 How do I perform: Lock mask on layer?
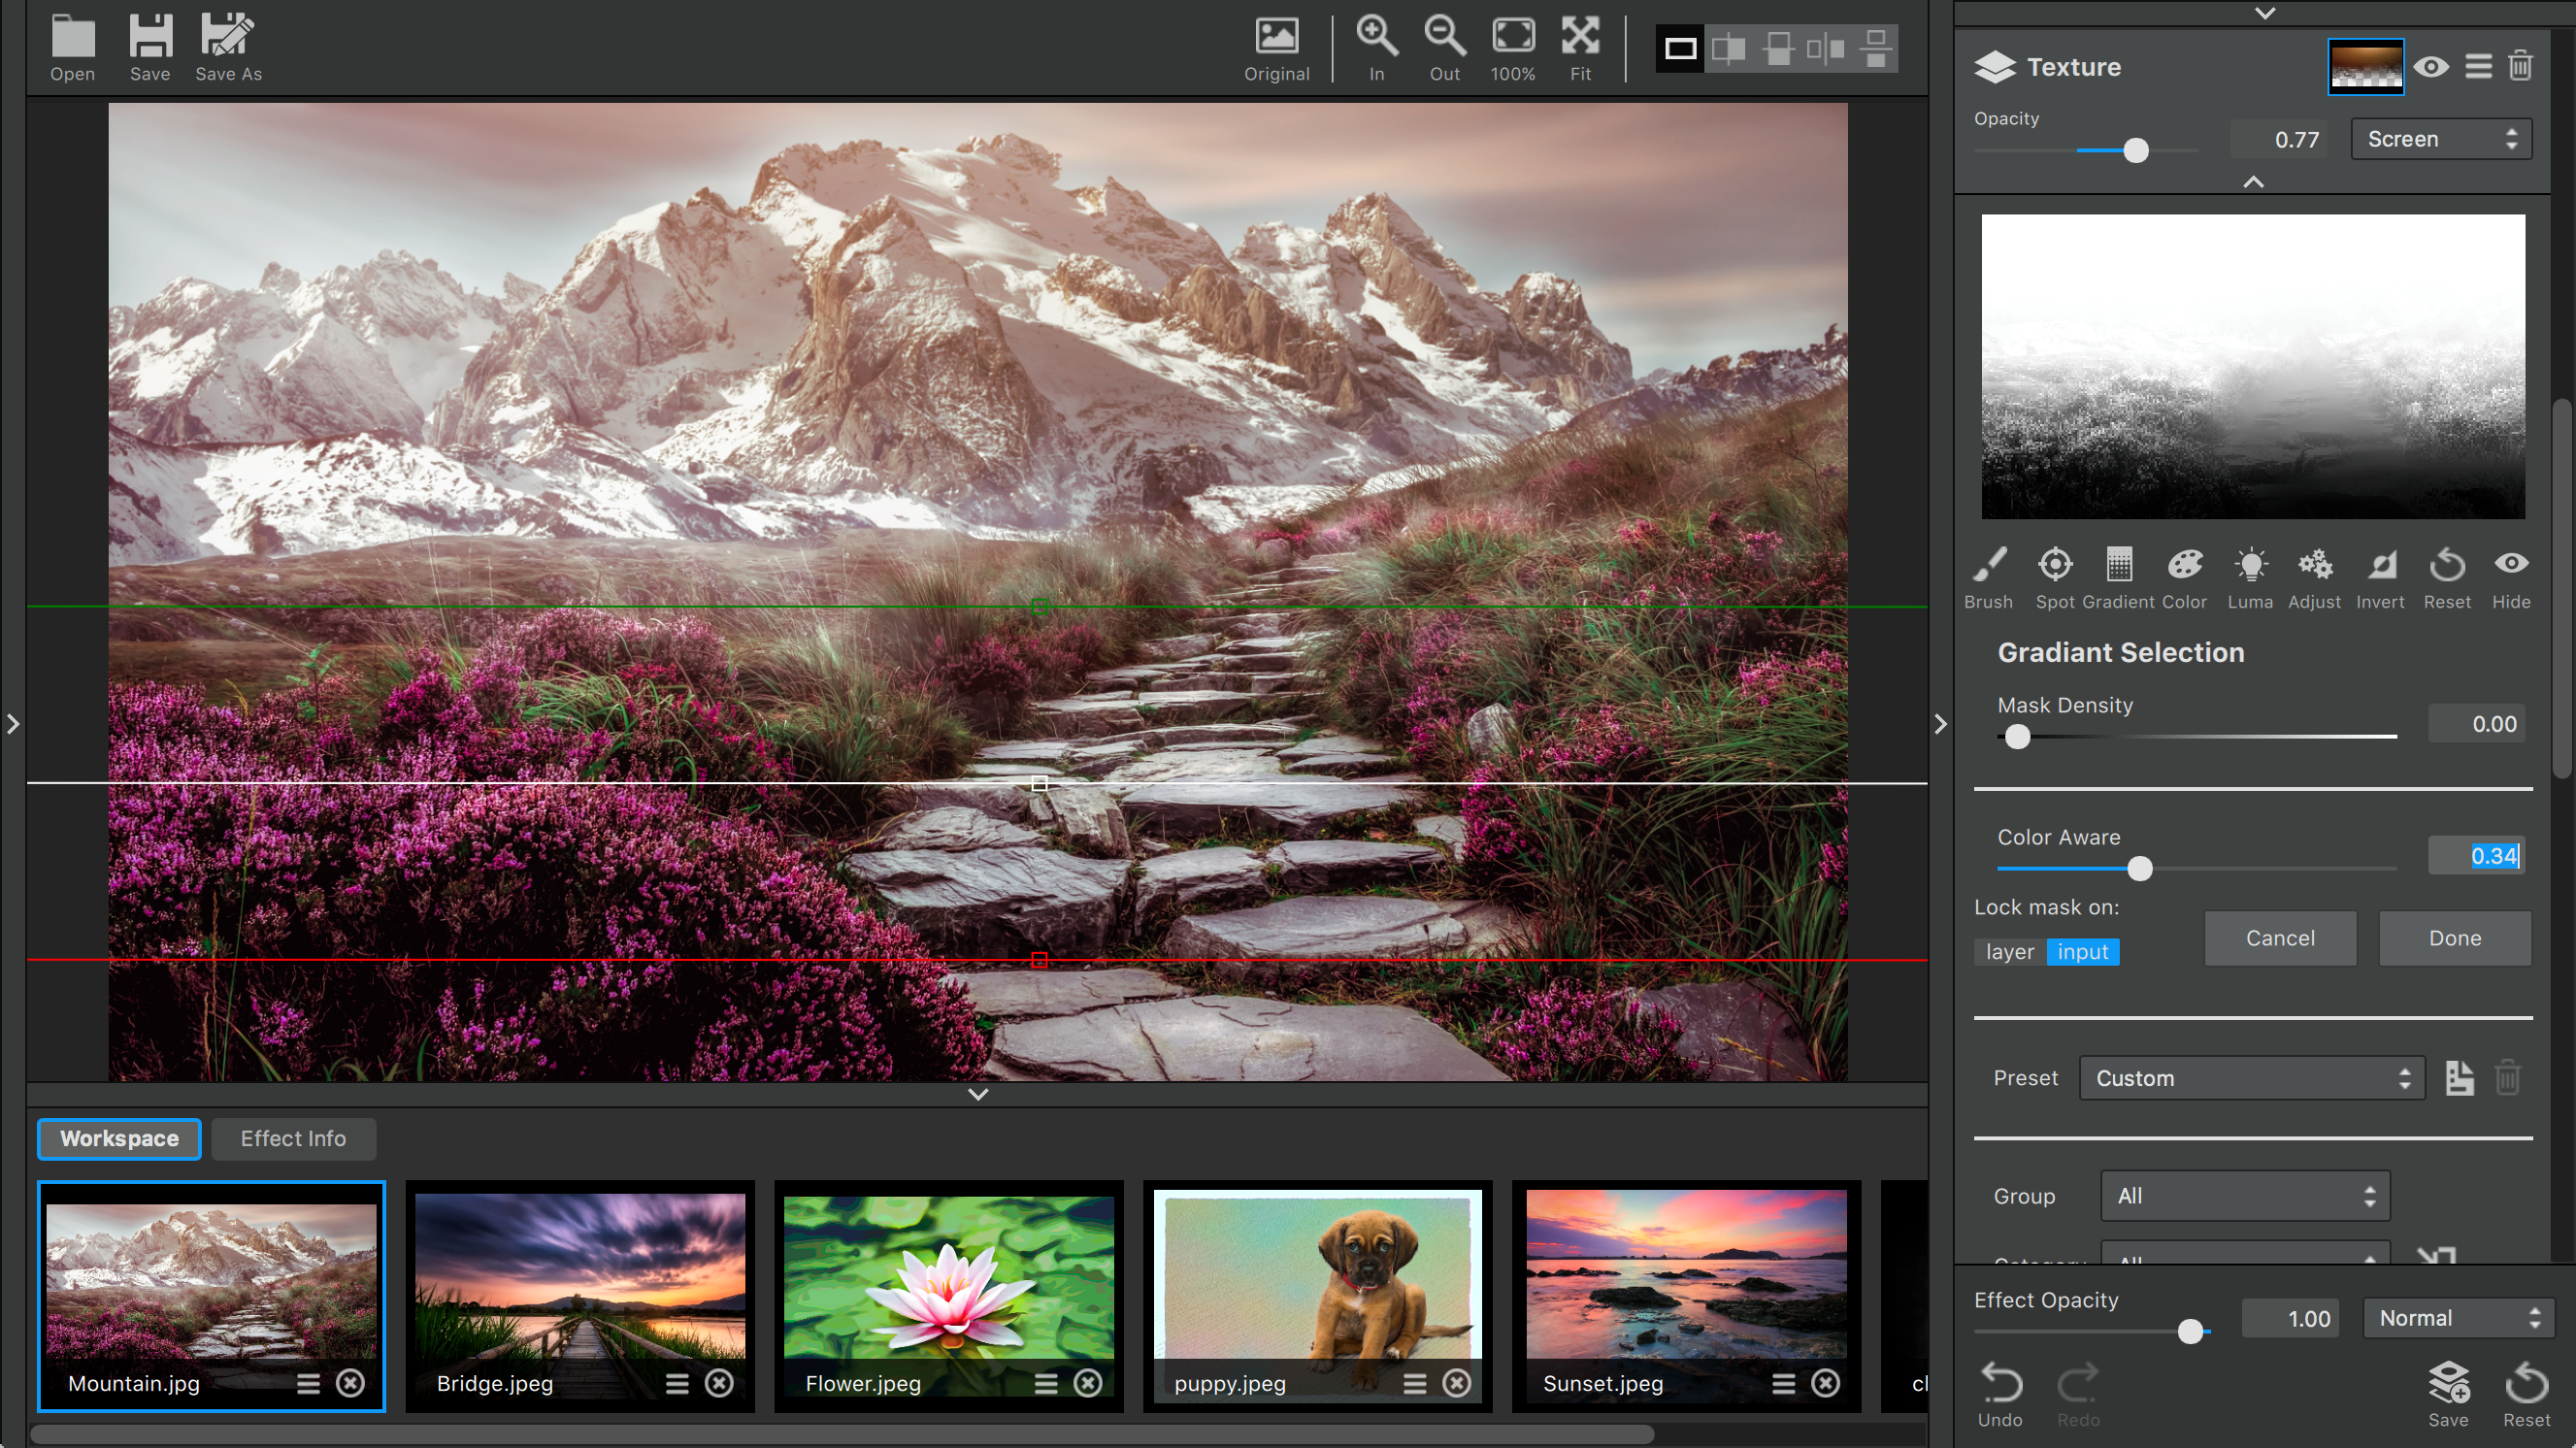(x=2009, y=952)
